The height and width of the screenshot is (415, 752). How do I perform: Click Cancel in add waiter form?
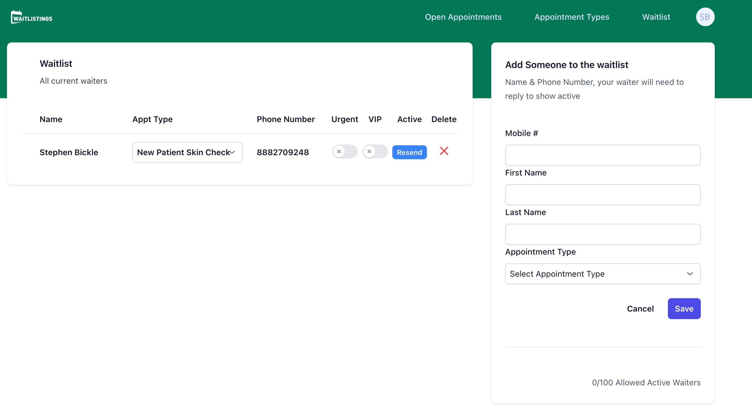click(640, 309)
